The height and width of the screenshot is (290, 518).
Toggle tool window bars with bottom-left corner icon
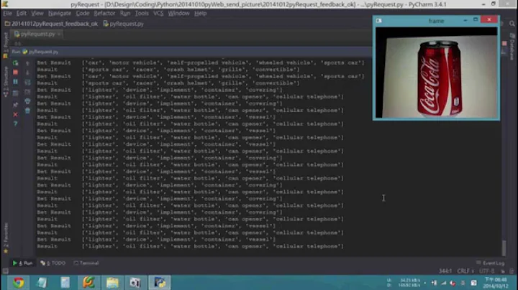[5, 271]
